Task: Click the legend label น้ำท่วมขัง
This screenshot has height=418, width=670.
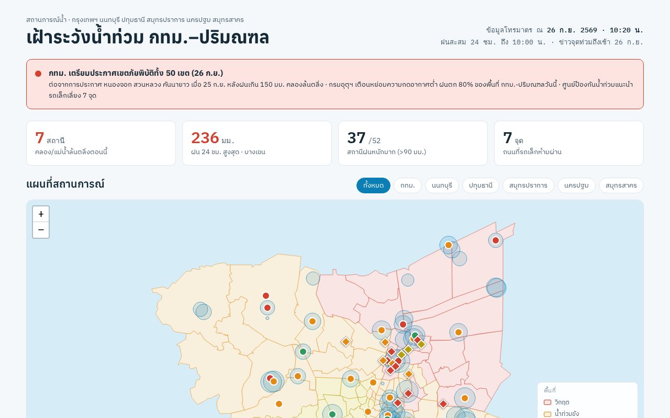Action: point(567,414)
